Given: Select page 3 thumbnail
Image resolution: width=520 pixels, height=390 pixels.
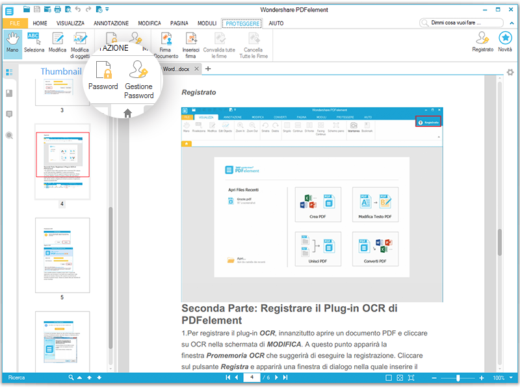Looking at the screenshot, I should coord(62,92).
